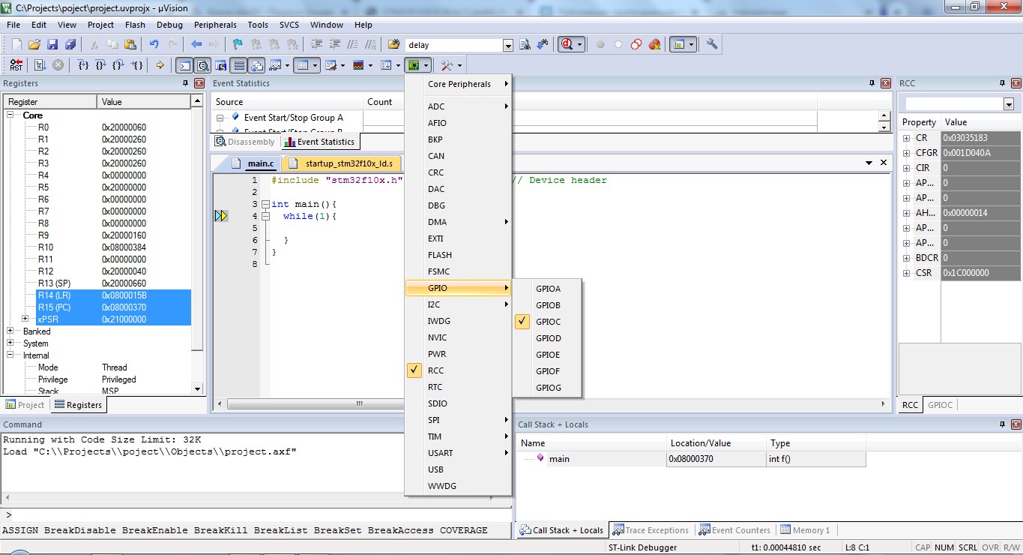This screenshot has width=1023, height=555.
Task: Open the delay find combo box dropdown
Action: (x=508, y=45)
